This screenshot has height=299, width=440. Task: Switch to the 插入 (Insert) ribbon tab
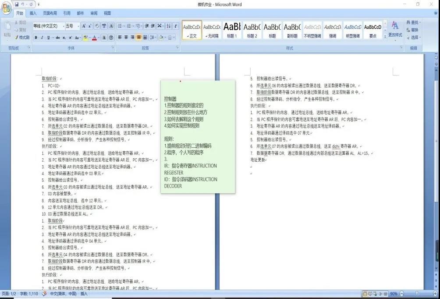33,13
